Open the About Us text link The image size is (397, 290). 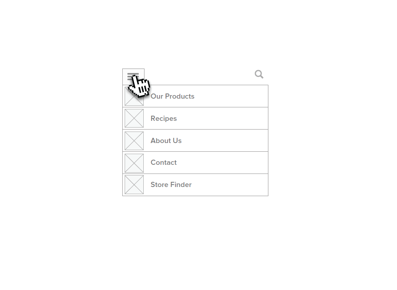[x=166, y=141]
